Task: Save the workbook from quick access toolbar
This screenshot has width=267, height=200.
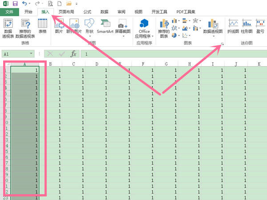Action: pos(15,4)
